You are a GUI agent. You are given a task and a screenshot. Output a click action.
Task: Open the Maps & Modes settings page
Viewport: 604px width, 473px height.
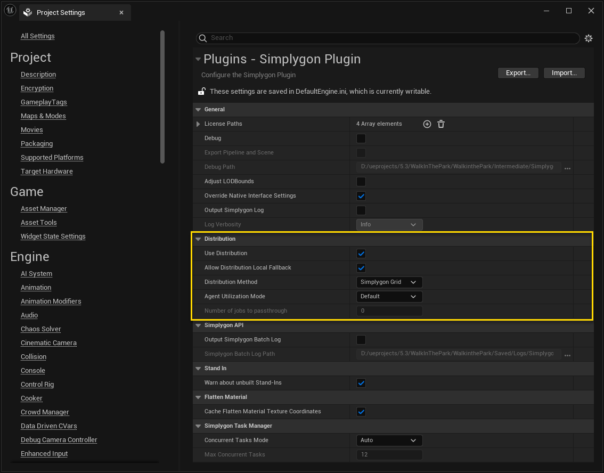point(43,116)
